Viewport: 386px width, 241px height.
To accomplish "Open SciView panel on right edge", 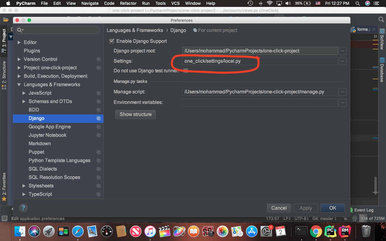I will coord(382,39).
